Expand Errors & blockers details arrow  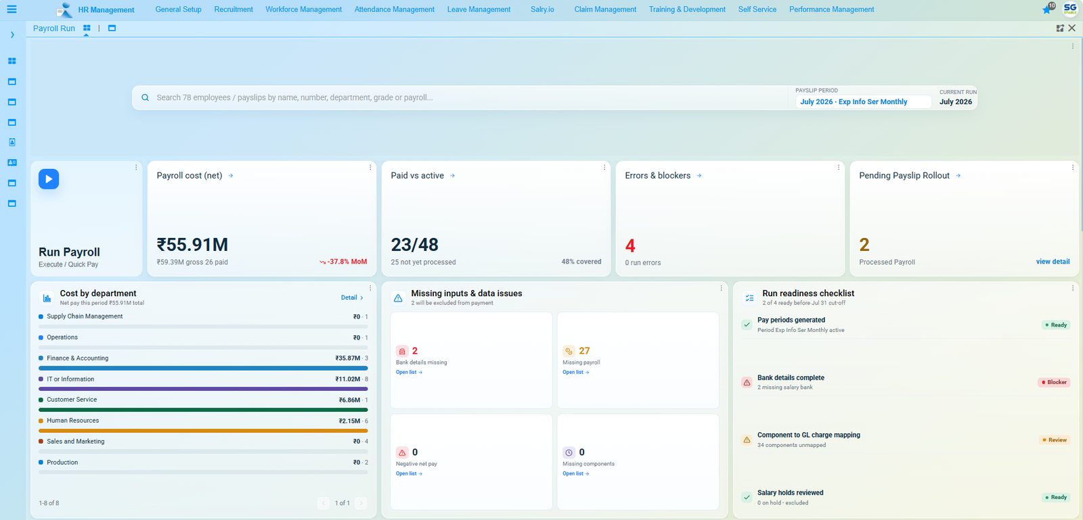tap(699, 176)
